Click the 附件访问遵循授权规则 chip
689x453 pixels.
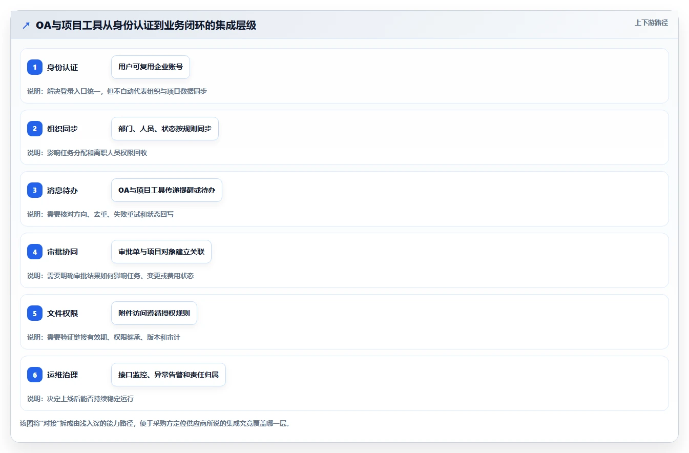click(154, 313)
